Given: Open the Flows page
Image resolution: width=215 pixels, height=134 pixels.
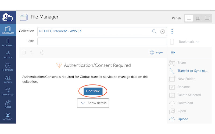Looking at the screenshot, I should tap(8, 104).
